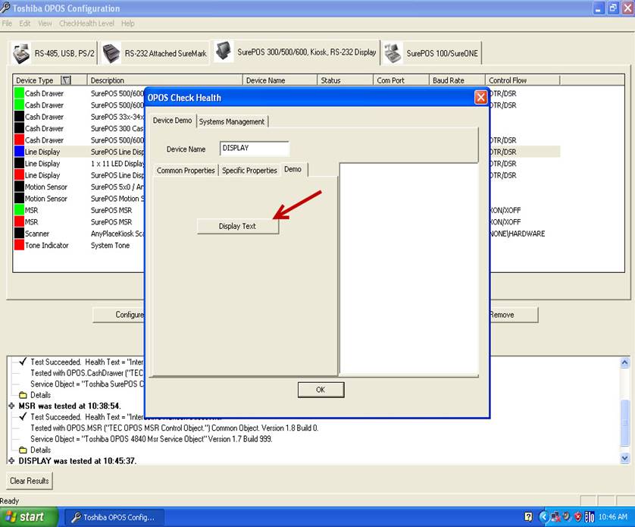
Task: Click the SurePOS 100/SureONE tab icon
Action: [x=393, y=53]
